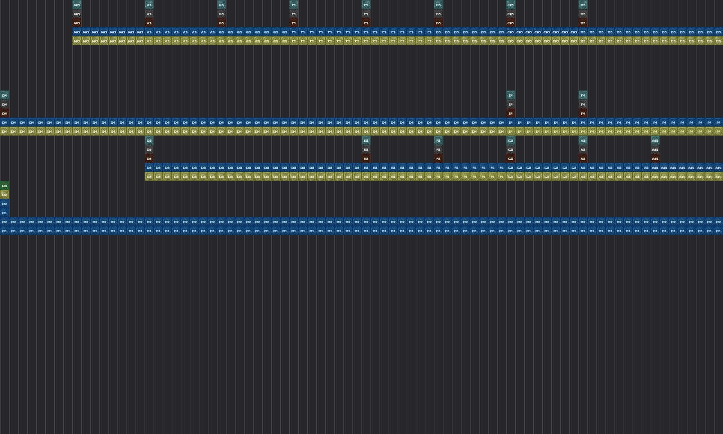
Task: Click the brown A3 note block
Action: coord(583,158)
